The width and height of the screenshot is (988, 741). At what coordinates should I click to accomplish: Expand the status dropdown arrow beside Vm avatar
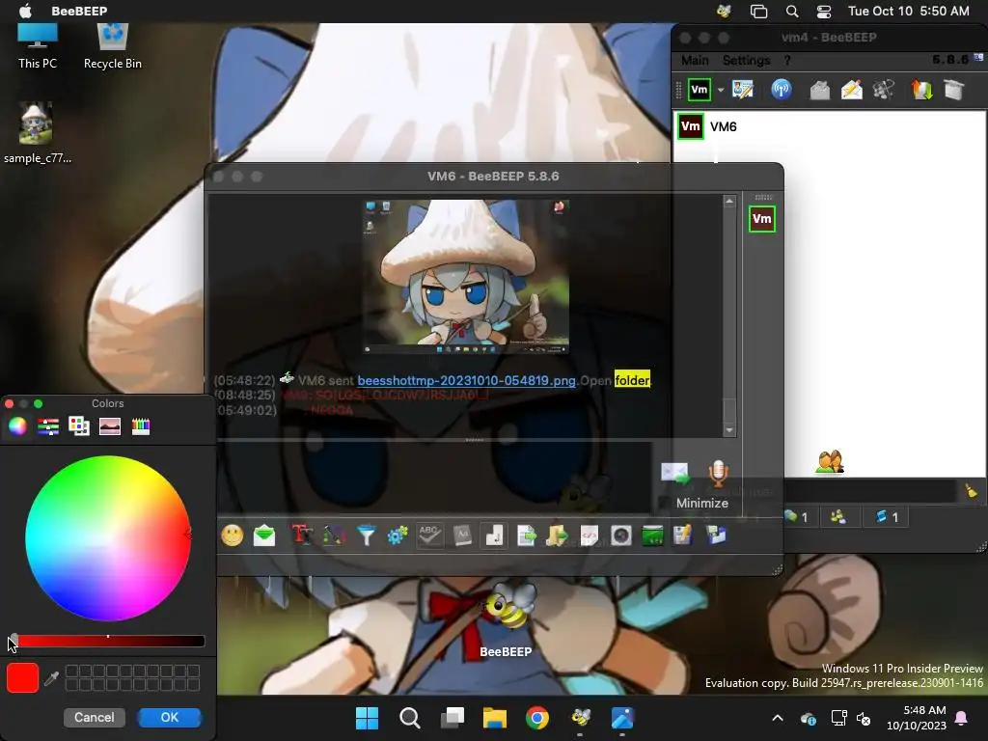coord(721,90)
